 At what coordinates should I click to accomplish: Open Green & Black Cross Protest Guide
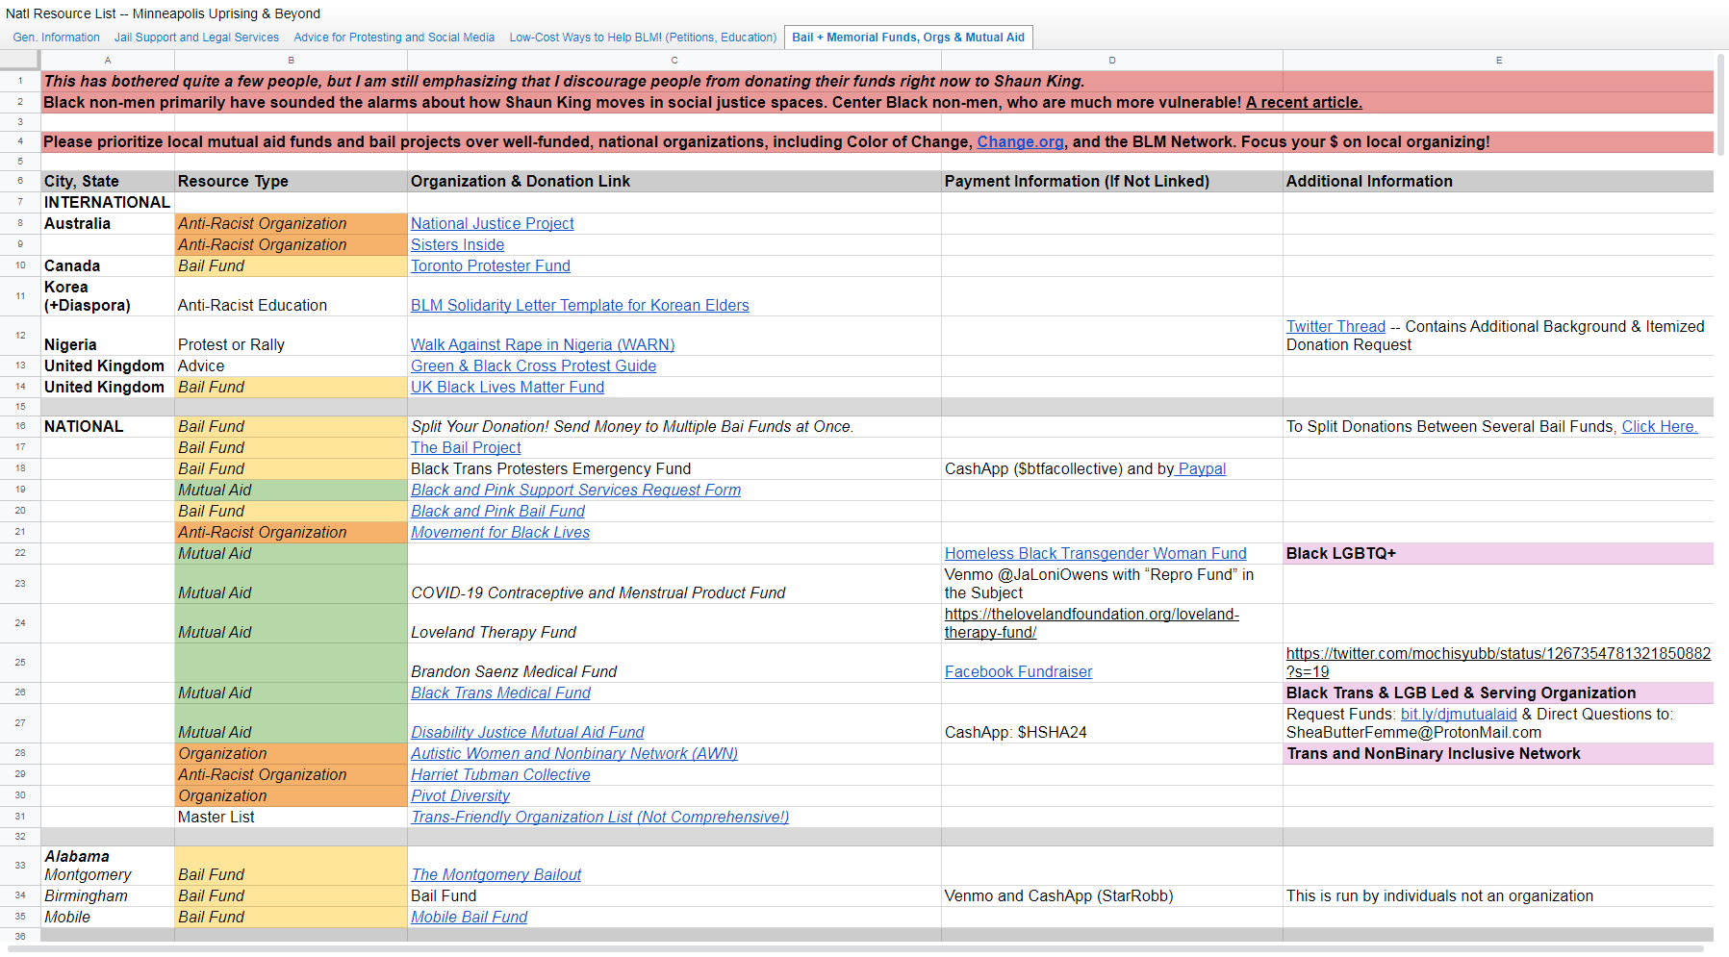[534, 365]
